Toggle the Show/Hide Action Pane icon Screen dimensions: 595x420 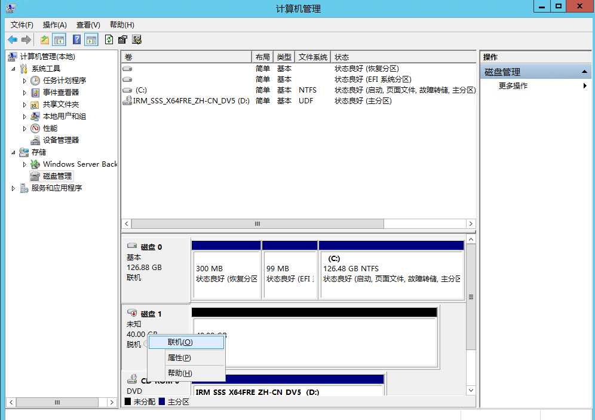point(91,39)
